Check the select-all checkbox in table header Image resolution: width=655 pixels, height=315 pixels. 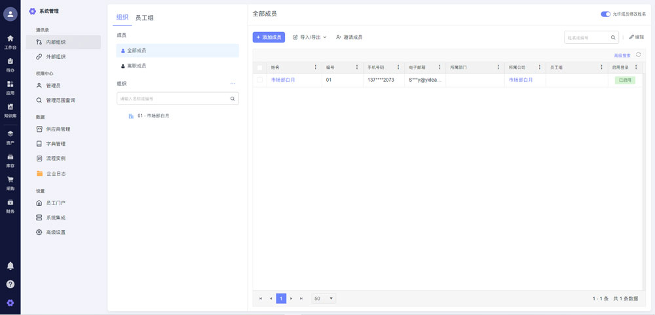[260, 67]
